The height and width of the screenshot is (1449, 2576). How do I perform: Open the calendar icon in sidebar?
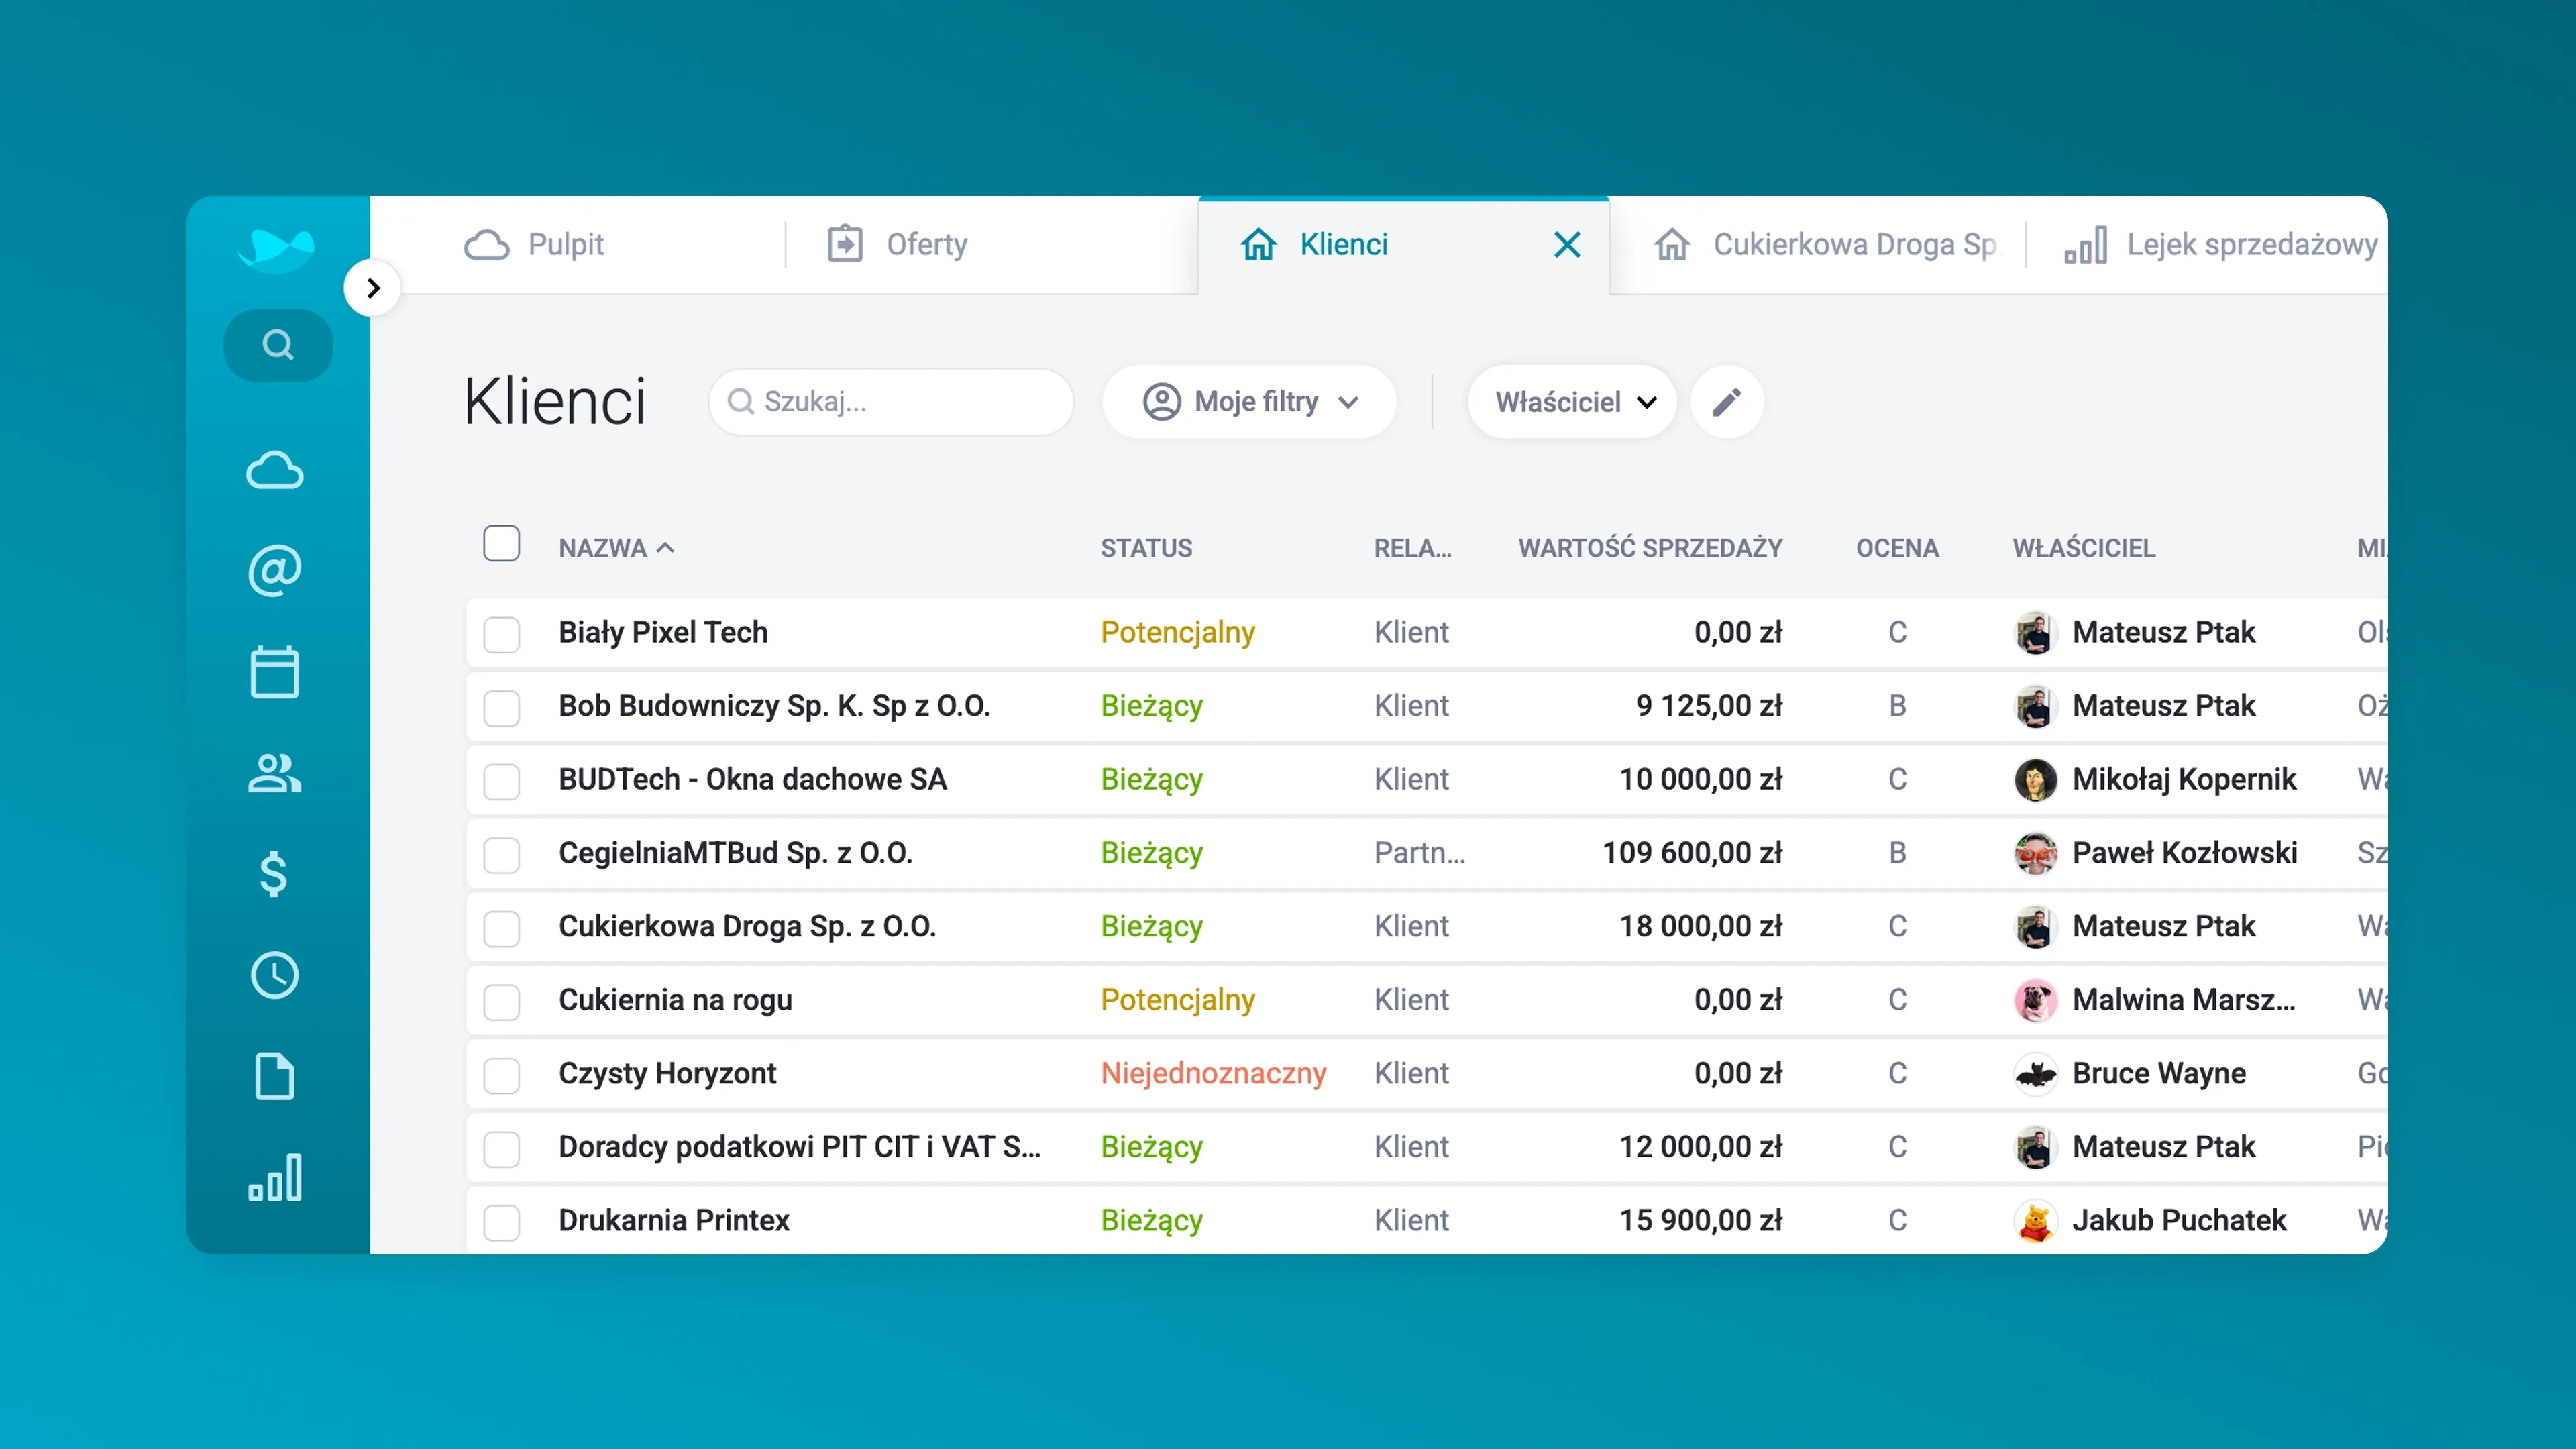point(275,672)
